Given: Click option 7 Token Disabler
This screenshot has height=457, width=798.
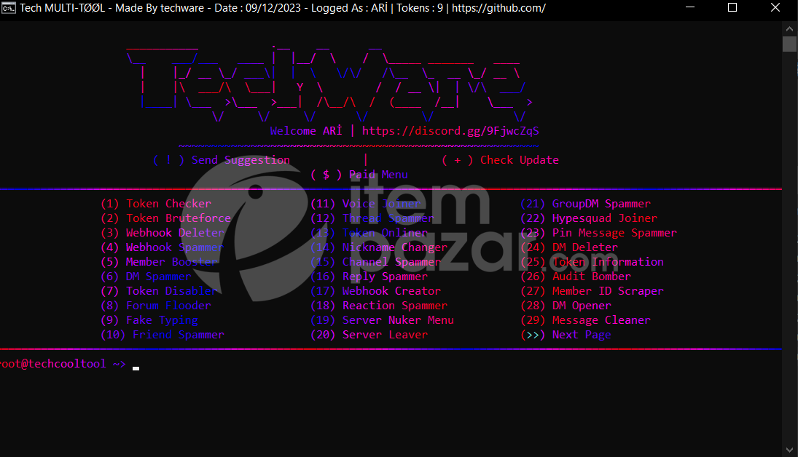Looking at the screenshot, I should 160,291.
